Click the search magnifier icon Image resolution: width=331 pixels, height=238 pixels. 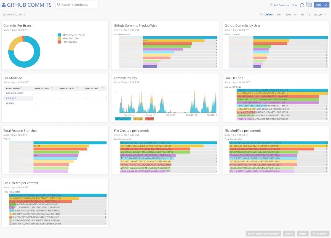tap(59, 5)
